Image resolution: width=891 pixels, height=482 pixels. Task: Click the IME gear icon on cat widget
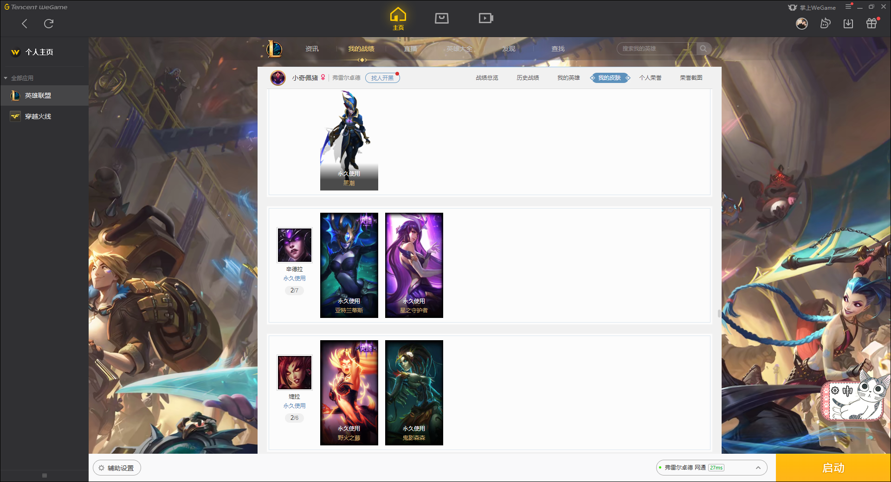835,391
